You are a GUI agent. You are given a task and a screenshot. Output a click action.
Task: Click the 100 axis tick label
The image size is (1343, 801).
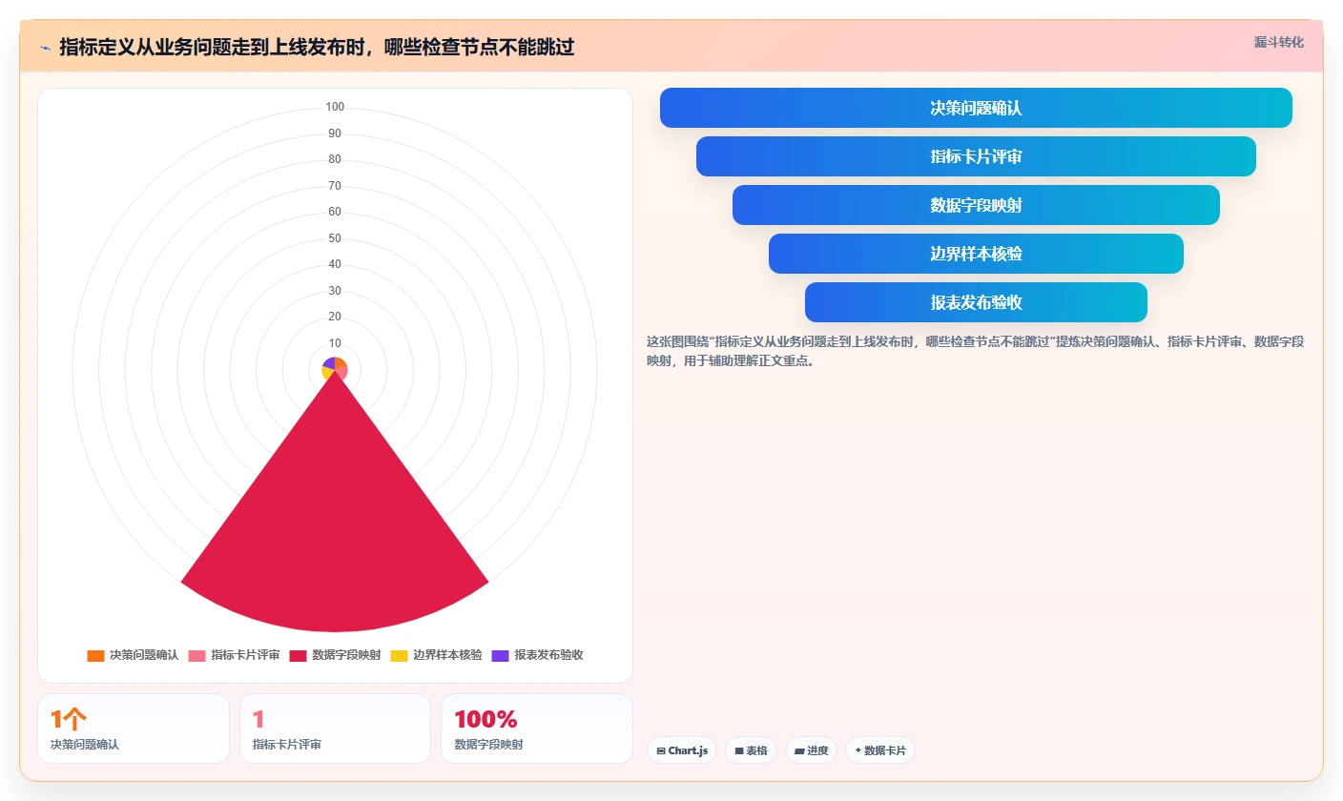[335, 107]
